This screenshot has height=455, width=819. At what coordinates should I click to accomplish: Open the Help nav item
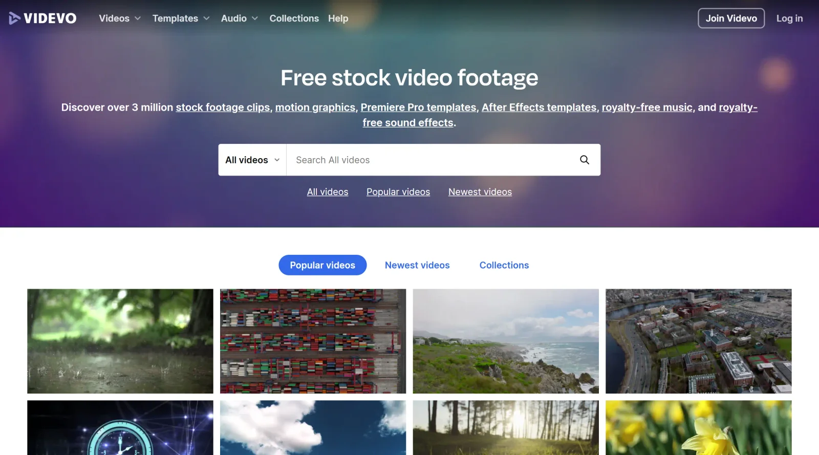tap(338, 18)
